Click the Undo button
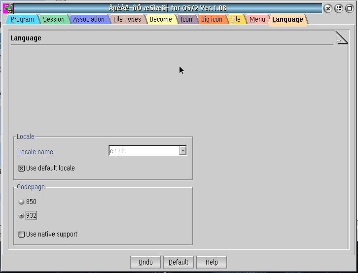The height and width of the screenshot is (273, 358). tap(145, 262)
